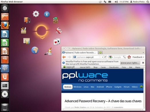Open the Mapas link in SAPO bar
The width and height of the screenshot is (150, 112).
(x=138, y=67)
